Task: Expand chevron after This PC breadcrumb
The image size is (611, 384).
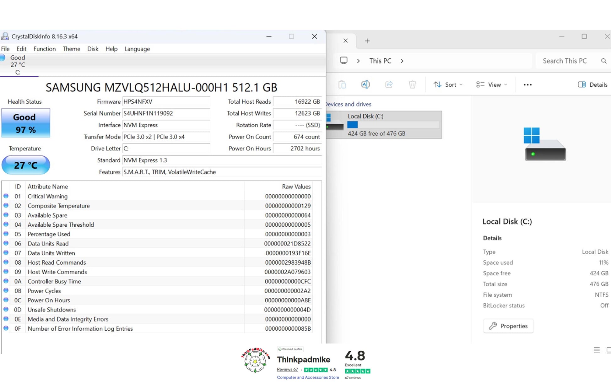Action: tap(402, 61)
